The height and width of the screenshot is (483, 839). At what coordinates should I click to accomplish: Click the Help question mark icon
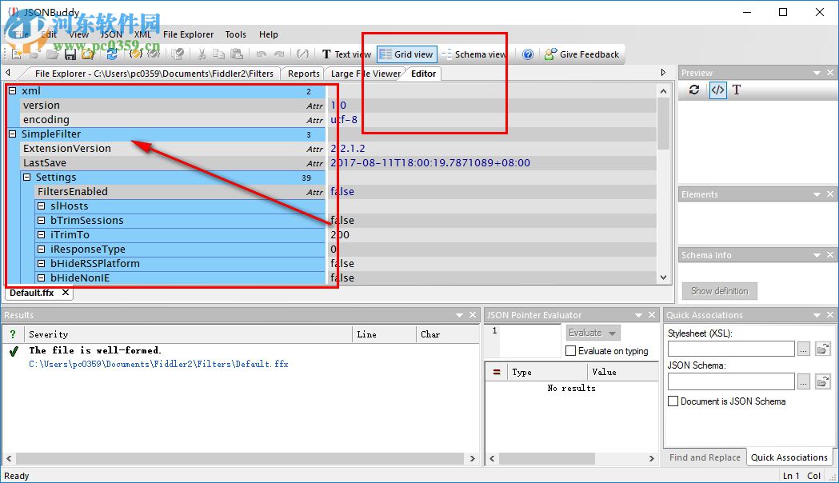tap(527, 54)
